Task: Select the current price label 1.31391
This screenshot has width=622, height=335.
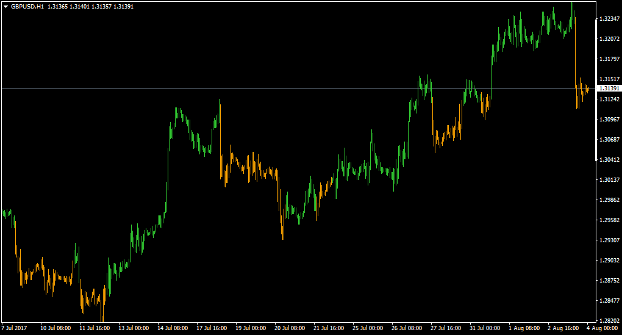Action: click(609, 88)
